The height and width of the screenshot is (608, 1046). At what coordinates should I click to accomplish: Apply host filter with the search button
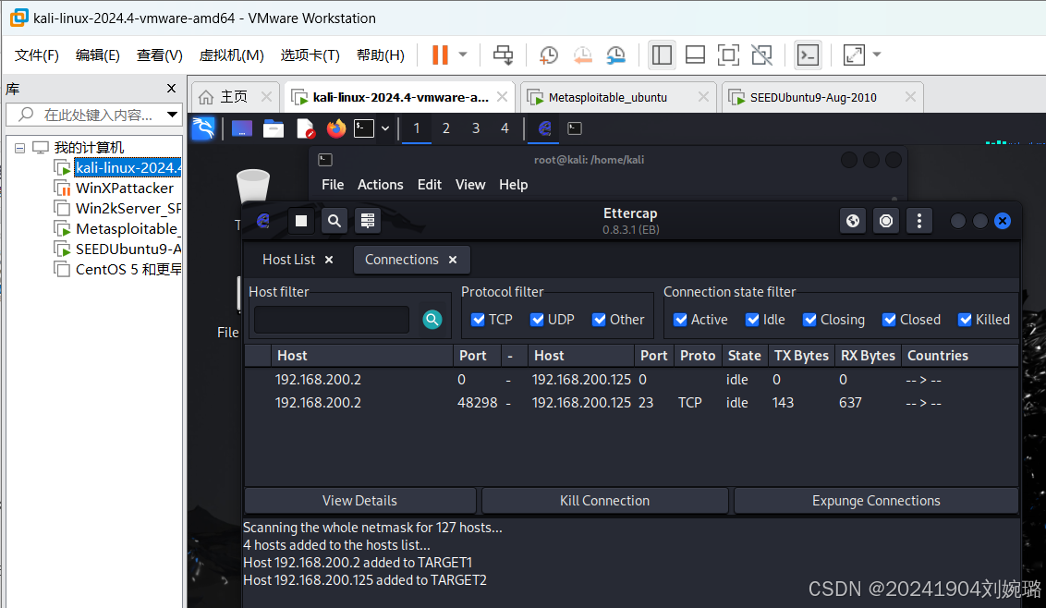point(432,320)
